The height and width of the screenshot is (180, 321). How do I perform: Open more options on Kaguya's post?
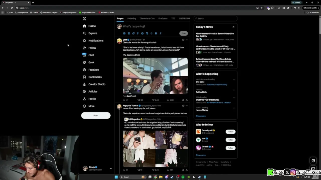point(186,105)
